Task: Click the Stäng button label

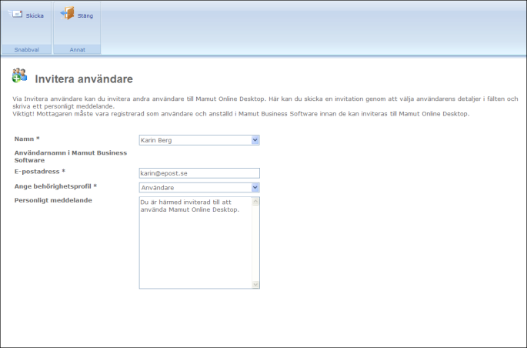Action: pos(85,16)
